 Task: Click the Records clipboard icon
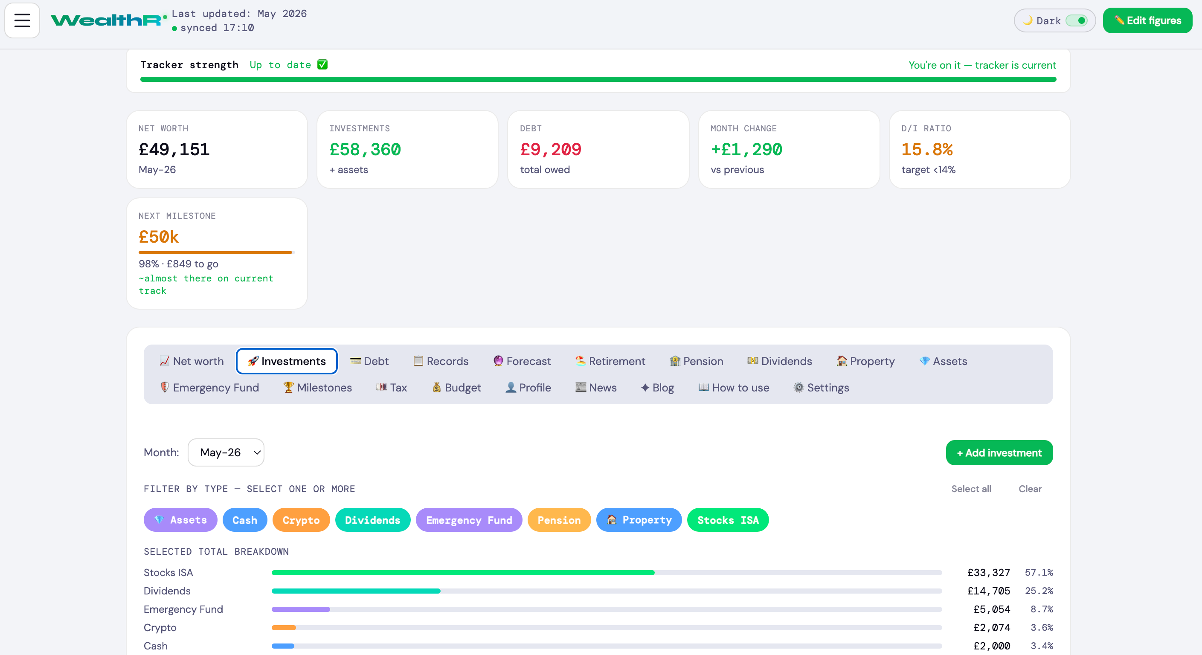pos(418,361)
